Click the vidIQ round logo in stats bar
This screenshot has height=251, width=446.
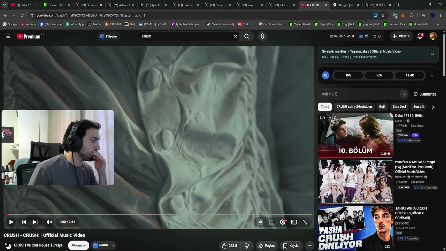click(326, 75)
